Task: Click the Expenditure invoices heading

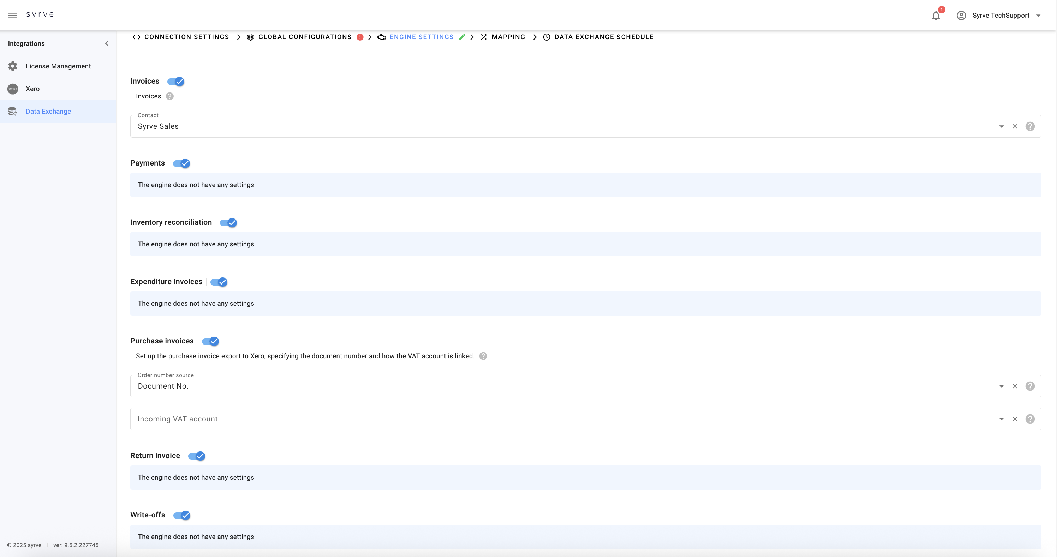Action: pyautogui.click(x=166, y=281)
